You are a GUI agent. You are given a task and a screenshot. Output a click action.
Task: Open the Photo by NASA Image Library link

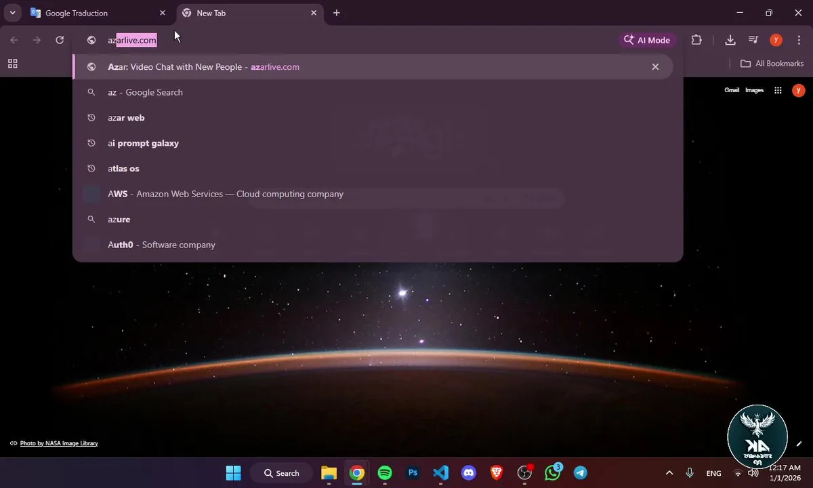tap(59, 443)
